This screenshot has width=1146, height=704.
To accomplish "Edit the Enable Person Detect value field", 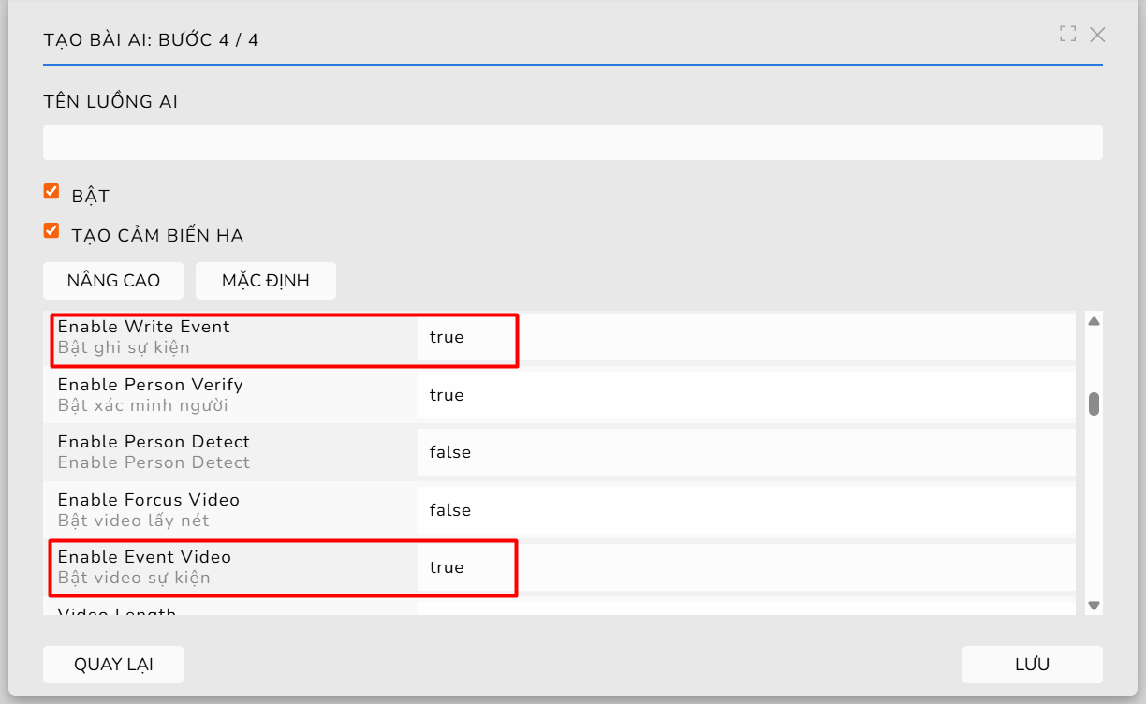I will (745, 452).
